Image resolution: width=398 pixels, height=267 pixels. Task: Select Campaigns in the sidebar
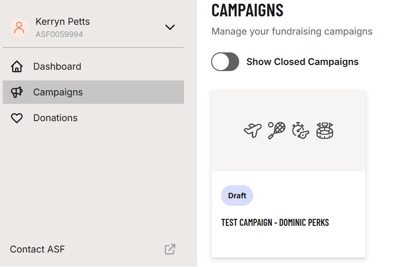[58, 92]
